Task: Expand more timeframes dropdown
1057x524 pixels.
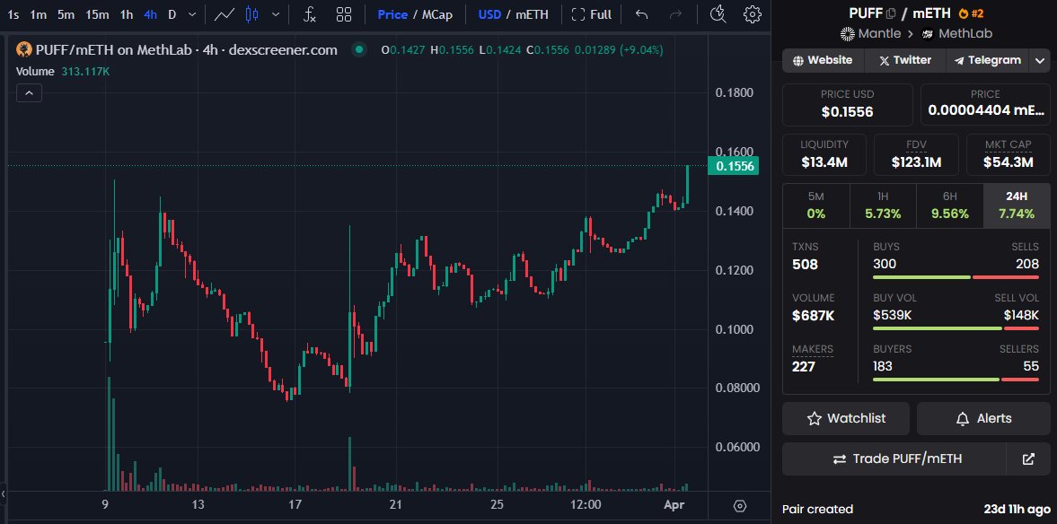Action: click(x=192, y=14)
